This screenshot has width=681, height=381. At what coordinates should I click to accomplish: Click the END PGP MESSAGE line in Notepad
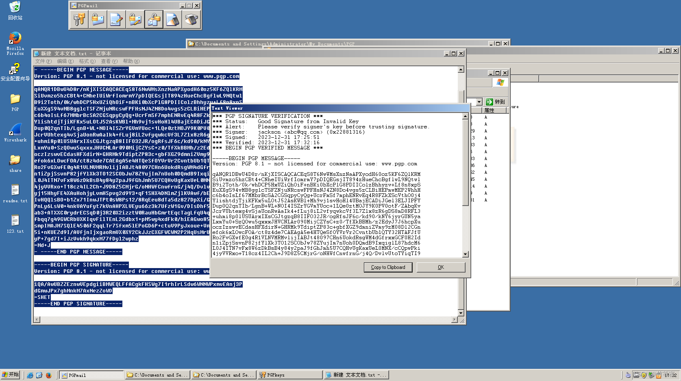coord(78,252)
